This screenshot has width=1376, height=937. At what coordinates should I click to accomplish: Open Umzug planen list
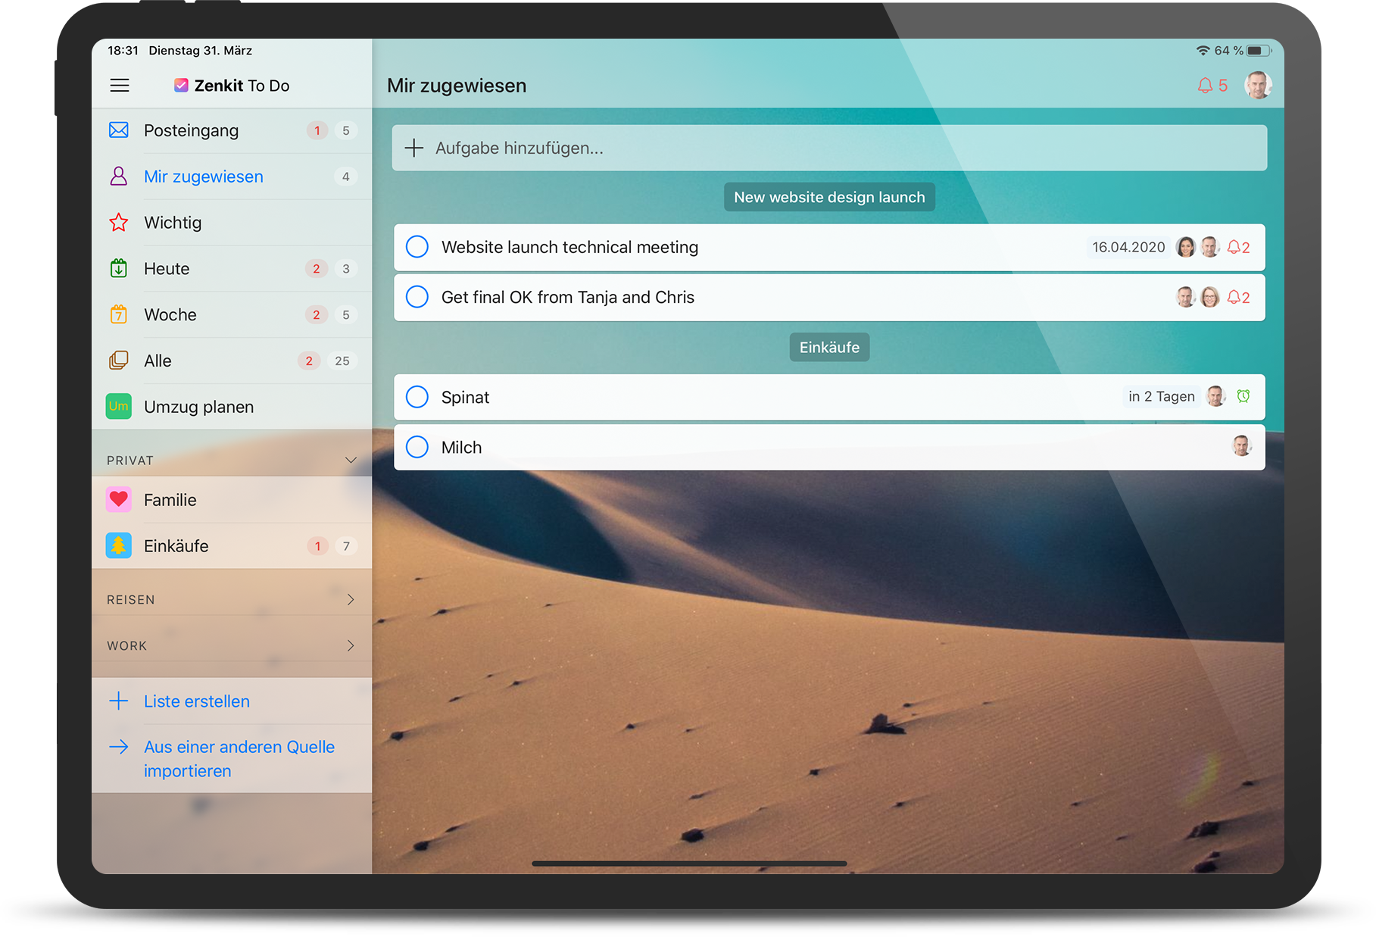click(x=232, y=407)
